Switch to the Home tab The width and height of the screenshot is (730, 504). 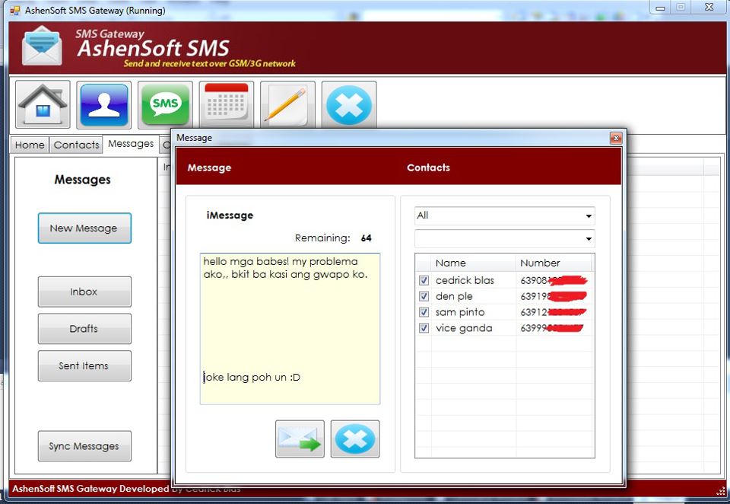(x=30, y=145)
